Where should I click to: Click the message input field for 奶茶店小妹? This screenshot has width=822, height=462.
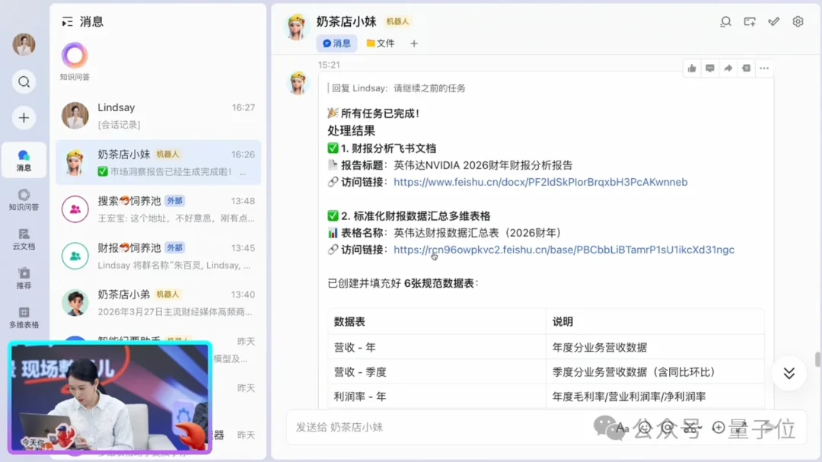(457, 427)
